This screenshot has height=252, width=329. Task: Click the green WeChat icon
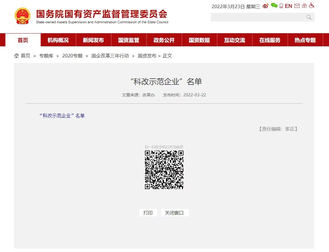(274, 6)
